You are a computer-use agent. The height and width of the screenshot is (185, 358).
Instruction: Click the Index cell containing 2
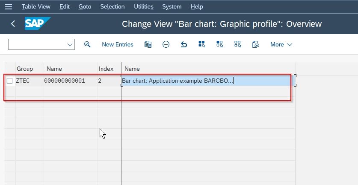click(109, 81)
